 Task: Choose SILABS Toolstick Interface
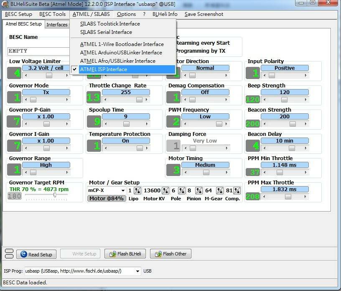point(123,24)
